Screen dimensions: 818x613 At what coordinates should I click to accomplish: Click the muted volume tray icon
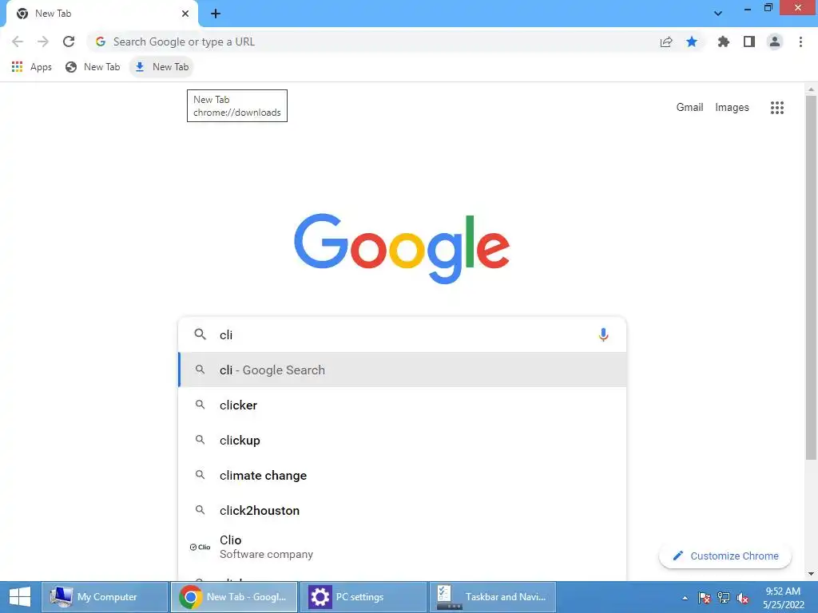(x=743, y=598)
